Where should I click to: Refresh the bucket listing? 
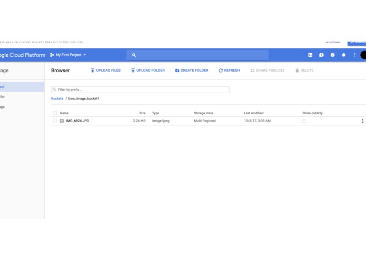click(x=229, y=71)
